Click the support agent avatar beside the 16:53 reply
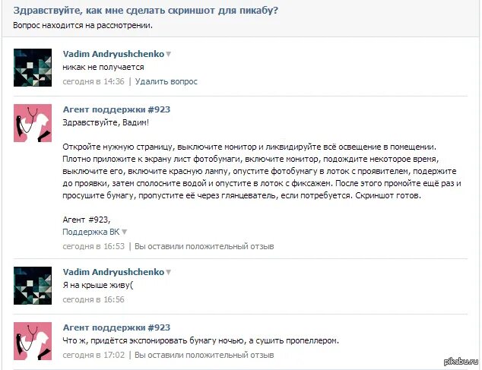Image resolution: width=482 pixels, height=370 pixels. [33, 123]
